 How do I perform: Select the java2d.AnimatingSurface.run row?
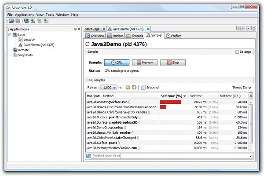coord(167,102)
